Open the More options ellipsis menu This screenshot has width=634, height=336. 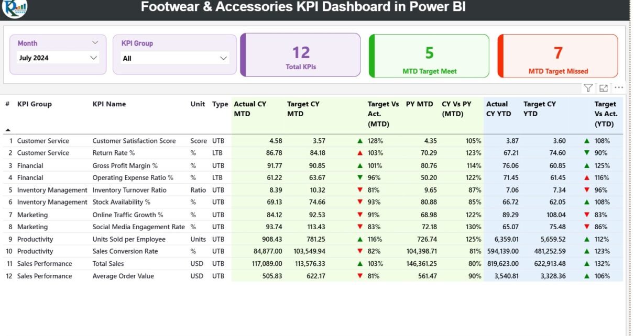click(619, 88)
